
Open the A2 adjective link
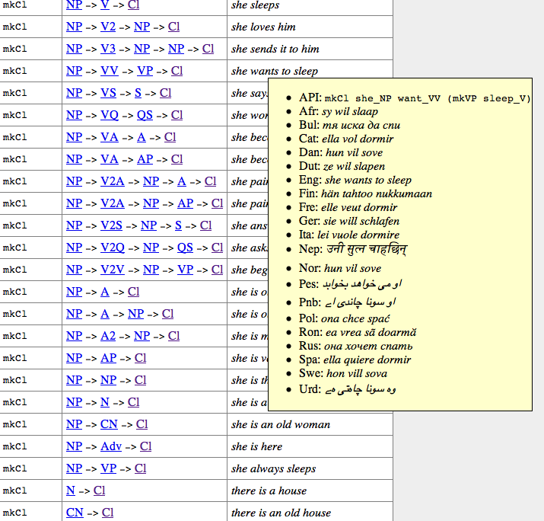[x=109, y=336]
